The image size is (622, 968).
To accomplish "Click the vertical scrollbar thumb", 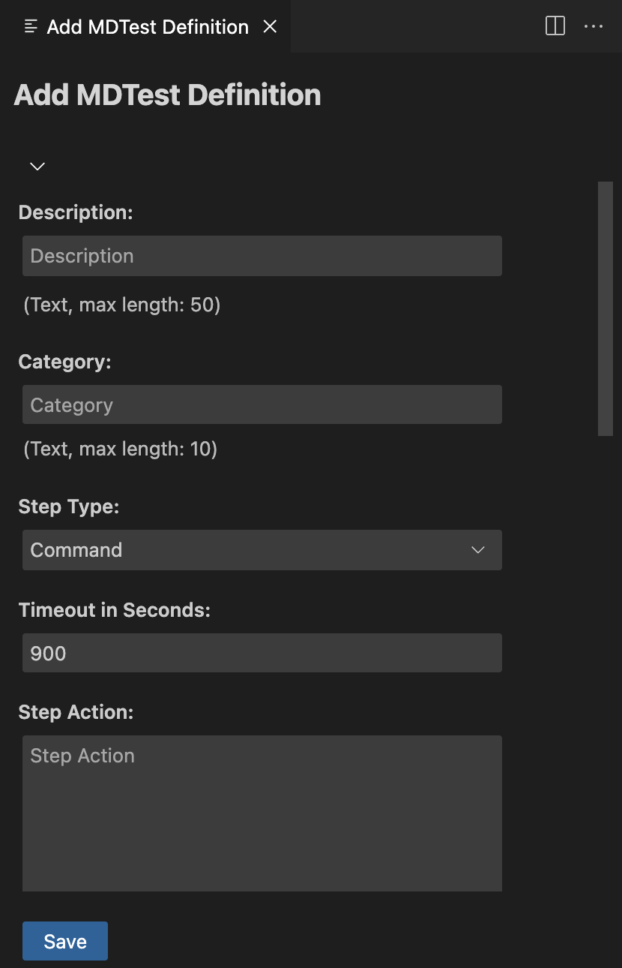I will [x=606, y=308].
